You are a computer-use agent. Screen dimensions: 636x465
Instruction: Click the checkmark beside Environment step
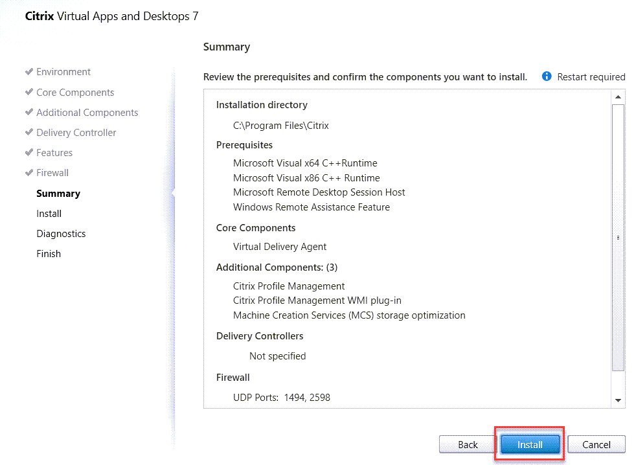29,72
